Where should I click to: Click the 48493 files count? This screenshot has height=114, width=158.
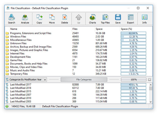(x=75, y=37)
